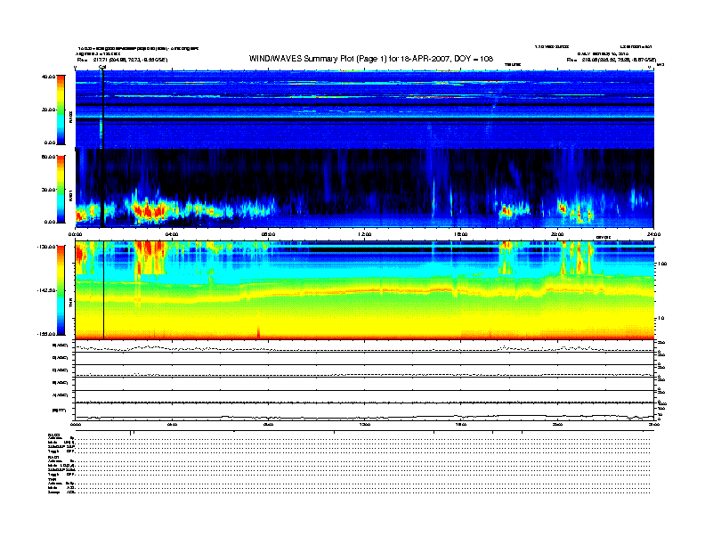Click the 10 label on TNR right axis
Viewport: 705px width, 545px height.
(x=660, y=318)
